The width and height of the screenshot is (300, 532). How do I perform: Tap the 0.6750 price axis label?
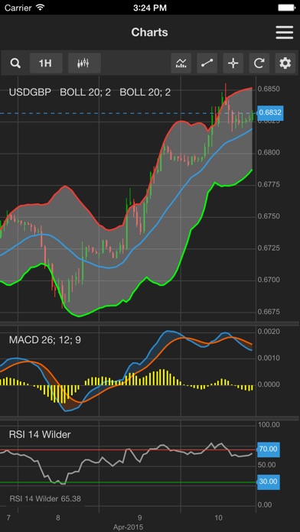tap(269, 216)
